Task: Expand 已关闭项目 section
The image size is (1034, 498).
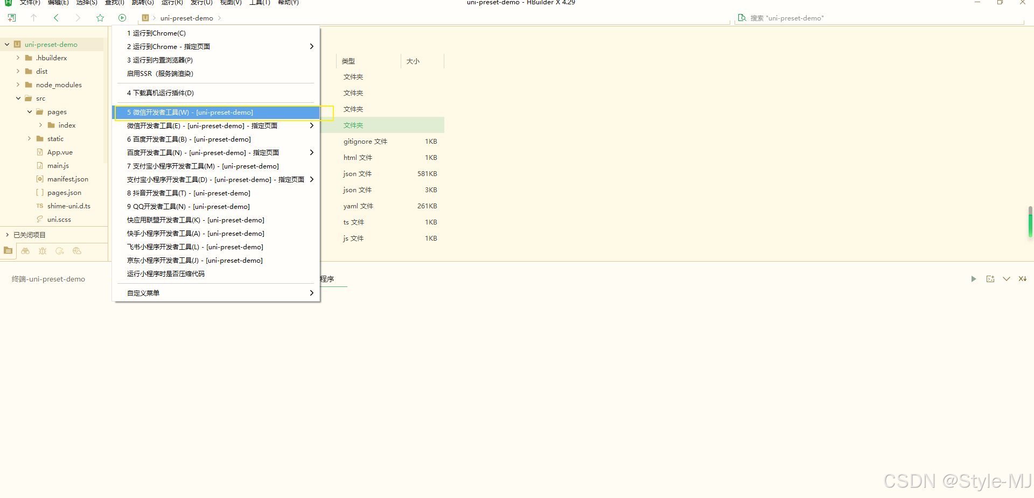Action: [7, 235]
